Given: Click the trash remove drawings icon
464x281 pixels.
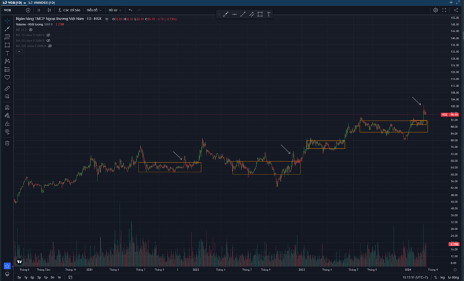Looking at the screenshot, I should point(7,143).
